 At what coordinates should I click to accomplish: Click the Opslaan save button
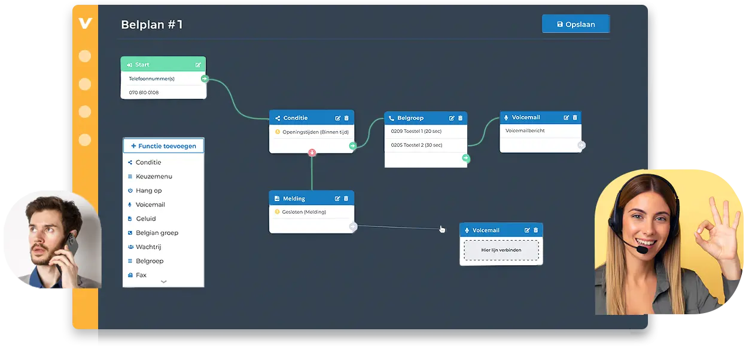pos(576,24)
